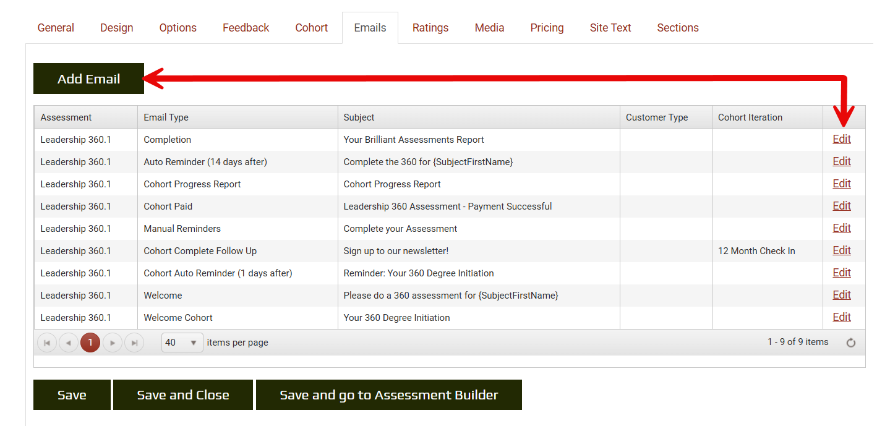The height and width of the screenshot is (426, 890).
Task: Click the Add Email button
Action: coord(88,79)
